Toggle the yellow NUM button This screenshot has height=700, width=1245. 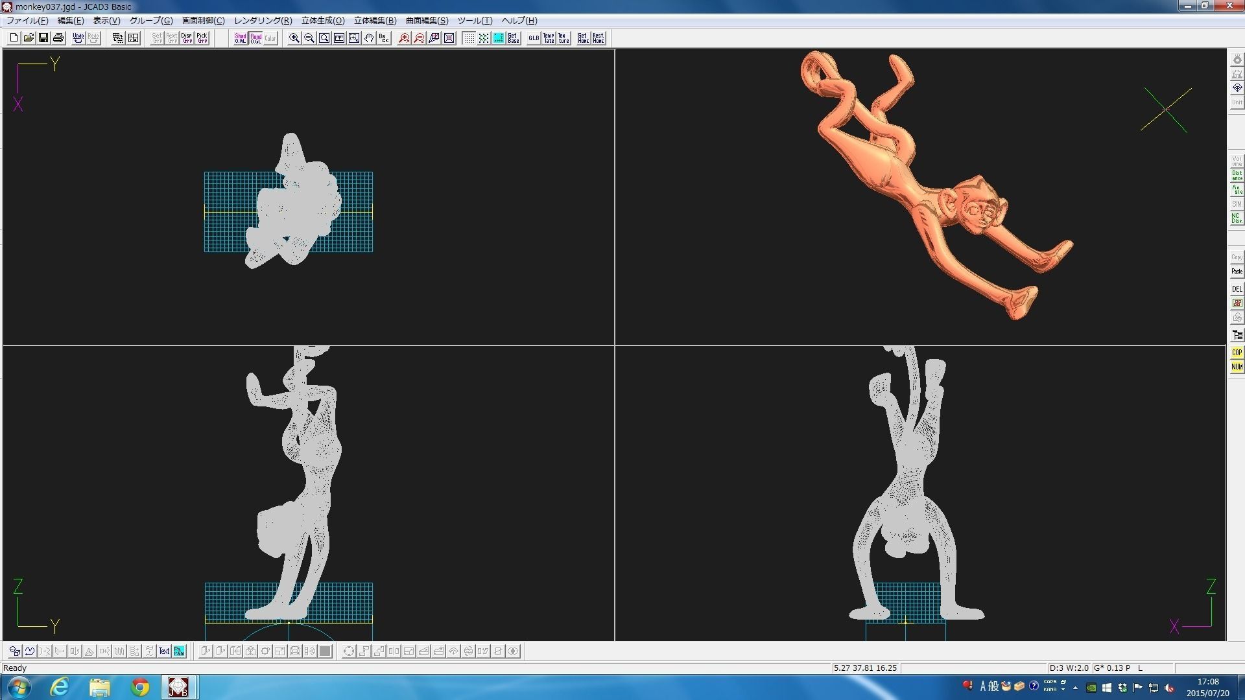click(x=1237, y=367)
